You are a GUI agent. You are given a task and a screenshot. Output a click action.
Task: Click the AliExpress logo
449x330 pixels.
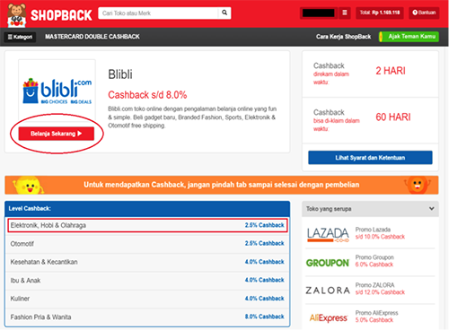(x=329, y=318)
